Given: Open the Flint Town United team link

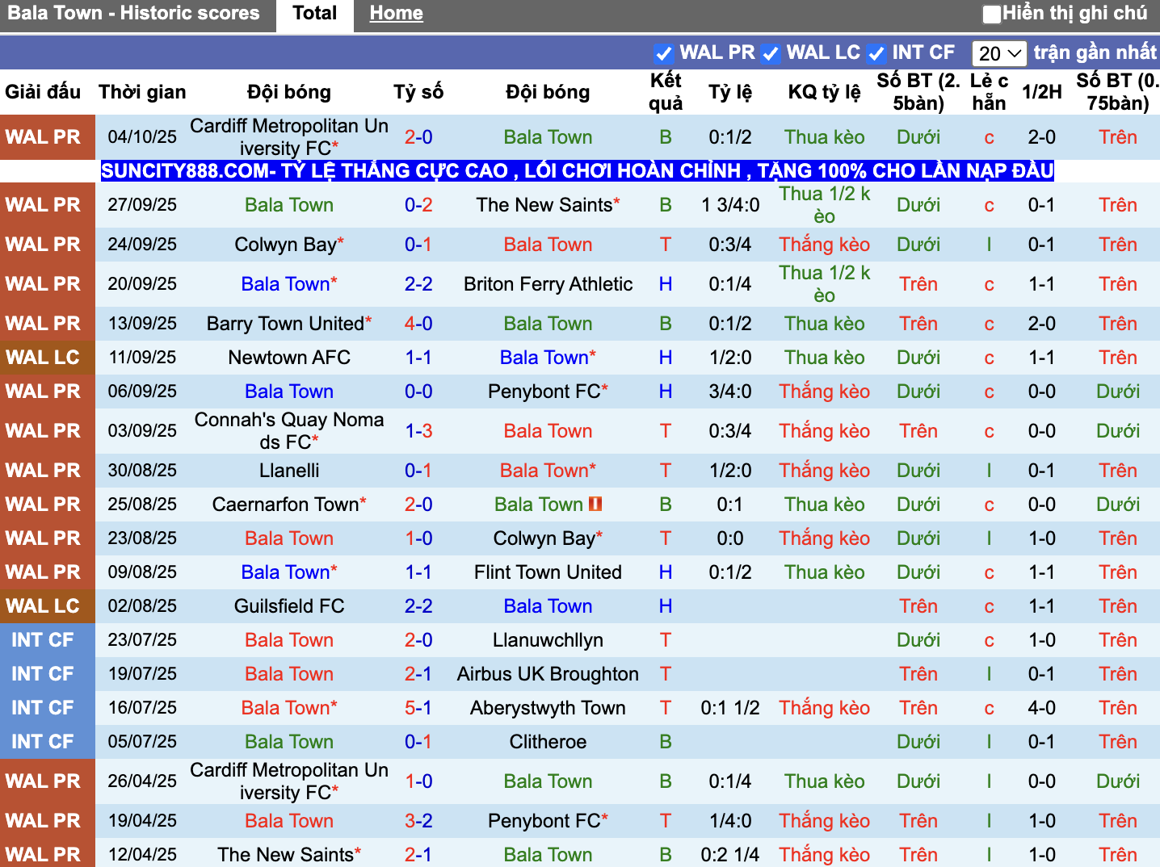Looking at the screenshot, I should (x=548, y=572).
